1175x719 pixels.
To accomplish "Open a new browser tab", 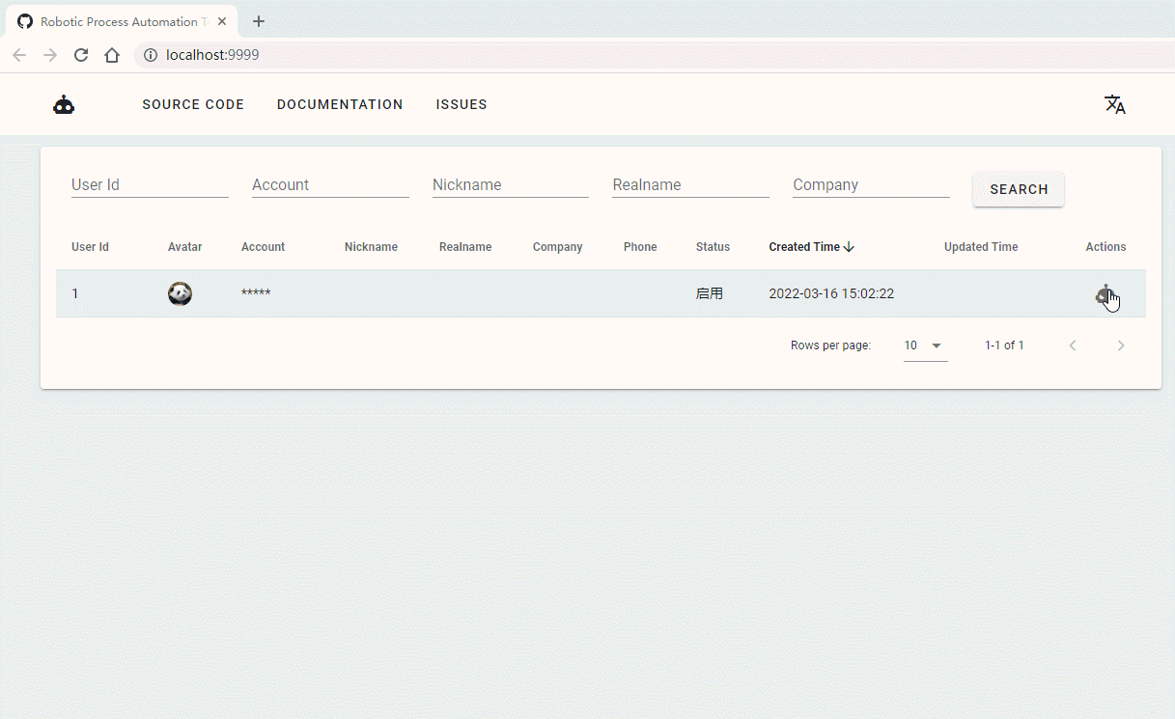I will pos(259,21).
